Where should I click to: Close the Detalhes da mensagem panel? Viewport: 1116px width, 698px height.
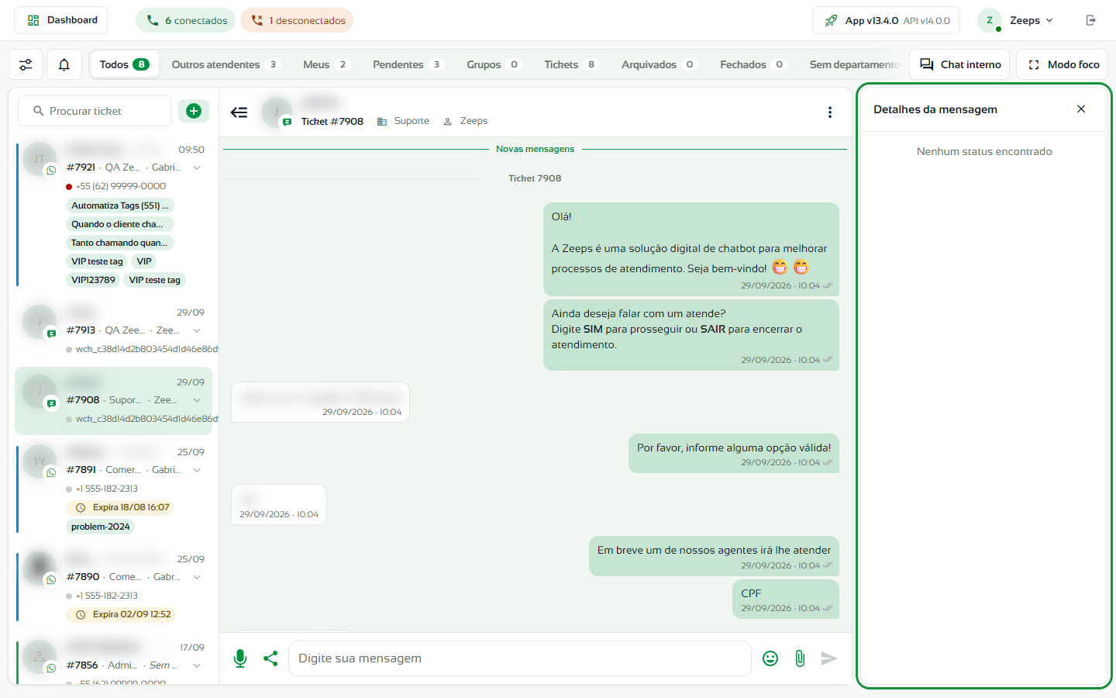[x=1081, y=109]
